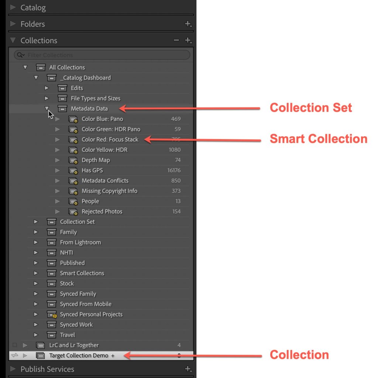Toggle sync checkbox for LrC and Lr Together
378x378 pixels.
tap(15, 345)
